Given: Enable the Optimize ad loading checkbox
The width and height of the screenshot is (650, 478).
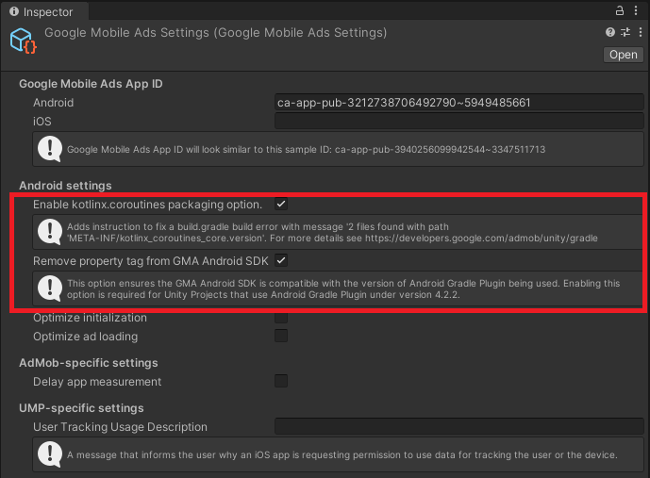Looking at the screenshot, I should (281, 336).
